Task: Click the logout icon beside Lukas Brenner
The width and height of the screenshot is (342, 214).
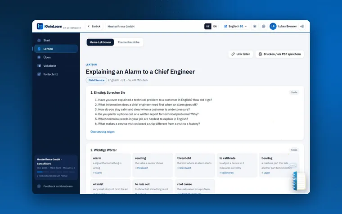Action: click(x=302, y=26)
